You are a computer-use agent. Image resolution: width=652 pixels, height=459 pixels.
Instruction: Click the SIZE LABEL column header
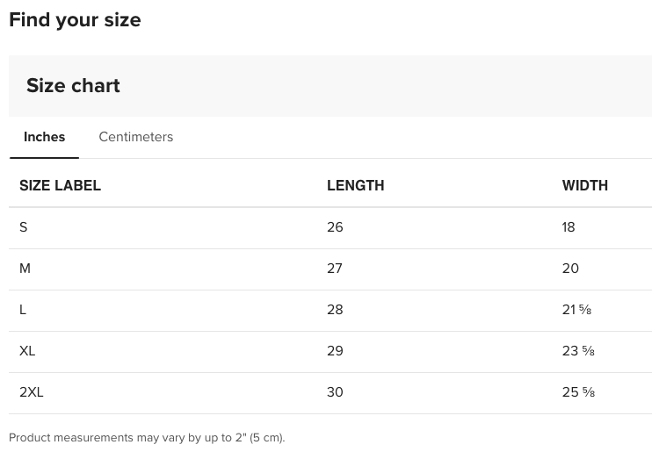click(61, 185)
